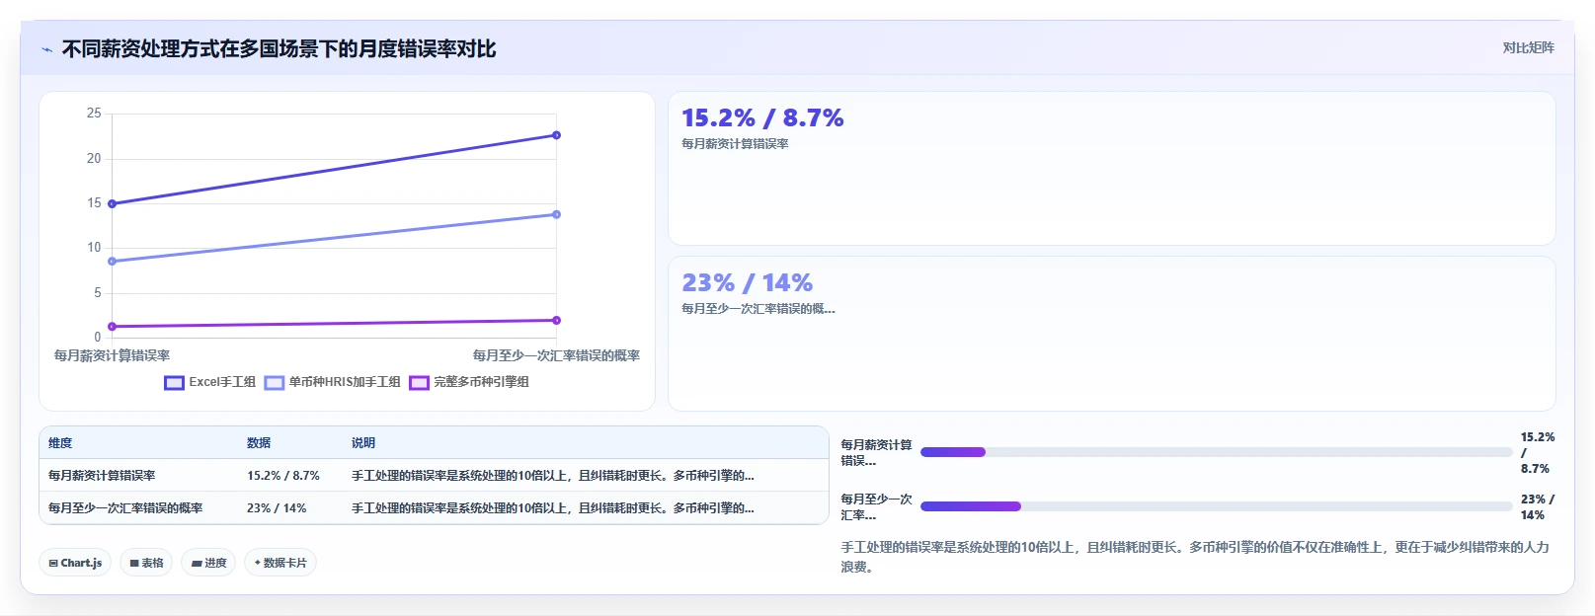Click the topmost point above 每月至少一次汇率错误的概率

(x=556, y=135)
